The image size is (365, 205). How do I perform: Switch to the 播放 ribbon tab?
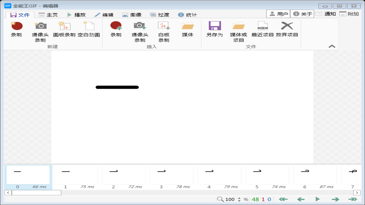coord(76,14)
